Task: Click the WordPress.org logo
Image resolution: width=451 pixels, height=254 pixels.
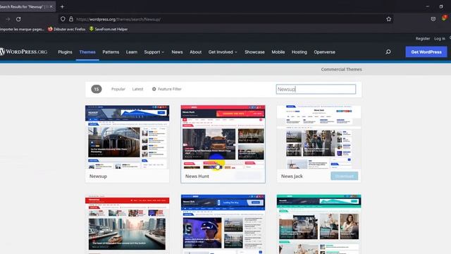Action: pos(23,52)
